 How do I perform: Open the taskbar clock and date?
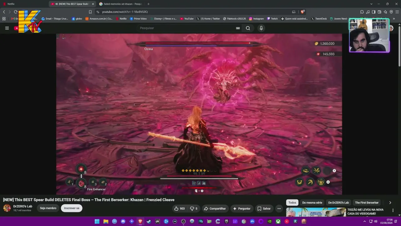(x=386, y=221)
